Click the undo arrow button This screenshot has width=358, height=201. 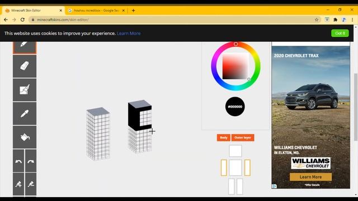click(x=18, y=161)
